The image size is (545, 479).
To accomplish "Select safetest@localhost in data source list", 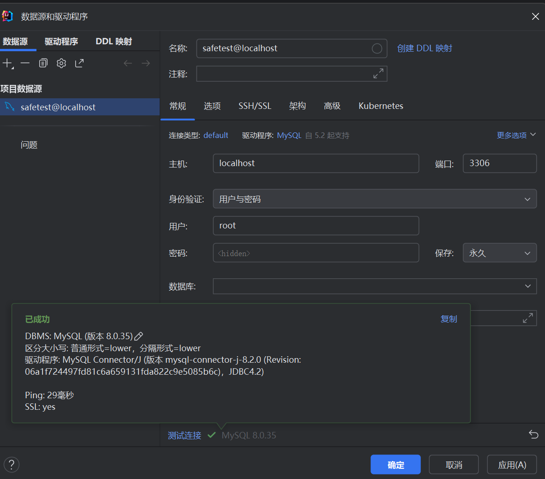I will click(58, 107).
